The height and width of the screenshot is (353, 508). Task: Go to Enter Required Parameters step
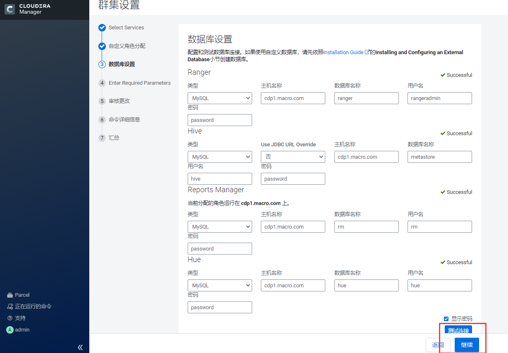pos(140,83)
